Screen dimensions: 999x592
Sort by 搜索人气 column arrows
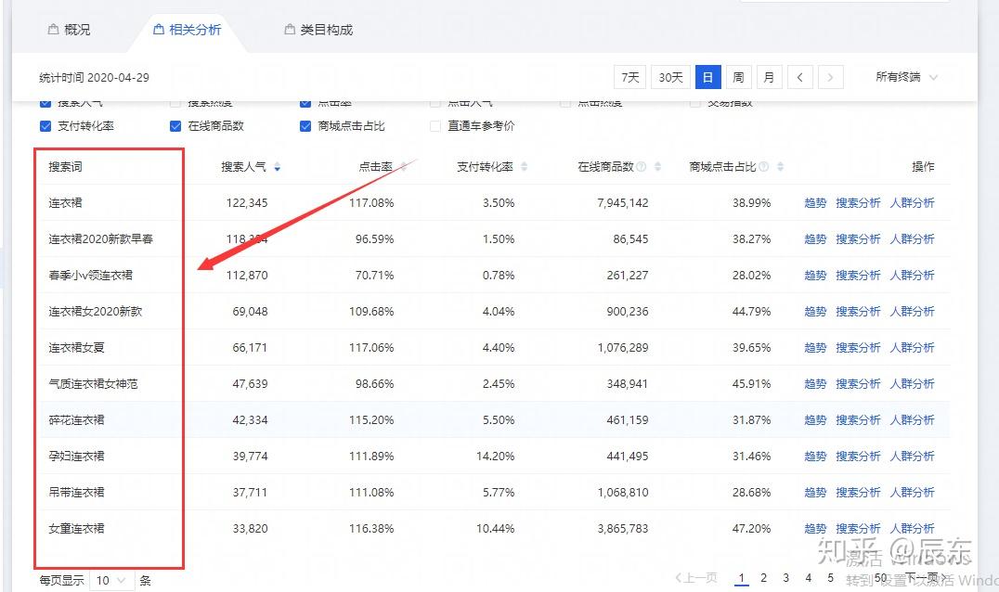click(x=278, y=167)
